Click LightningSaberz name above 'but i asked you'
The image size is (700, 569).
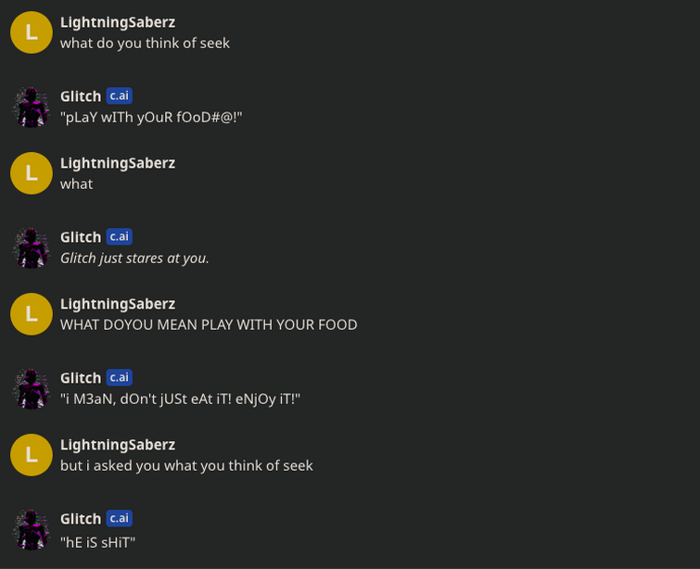(x=118, y=445)
